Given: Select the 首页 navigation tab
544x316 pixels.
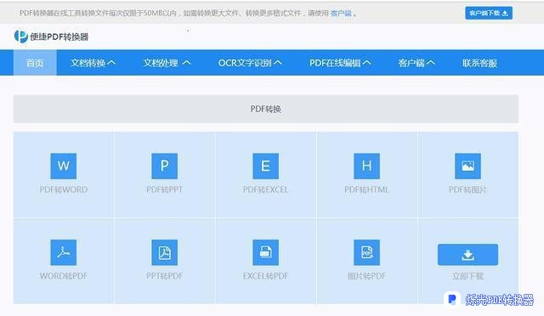Looking at the screenshot, I should 35,63.
